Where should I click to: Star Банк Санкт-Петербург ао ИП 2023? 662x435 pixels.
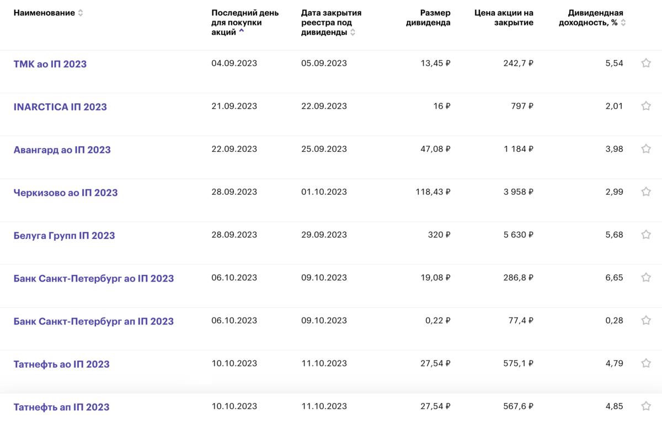click(x=646, y=277)
